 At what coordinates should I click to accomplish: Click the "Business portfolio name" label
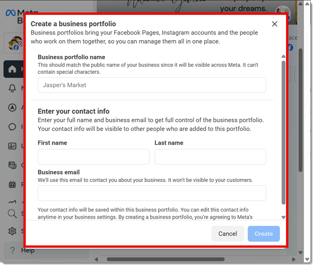(71, 57)
